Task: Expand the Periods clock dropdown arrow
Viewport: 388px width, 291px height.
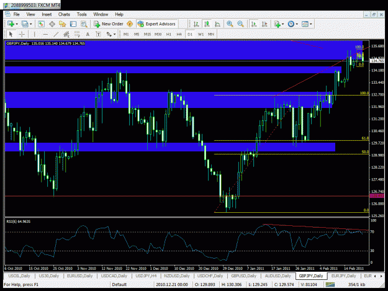Action: click(x=297, y=24)
